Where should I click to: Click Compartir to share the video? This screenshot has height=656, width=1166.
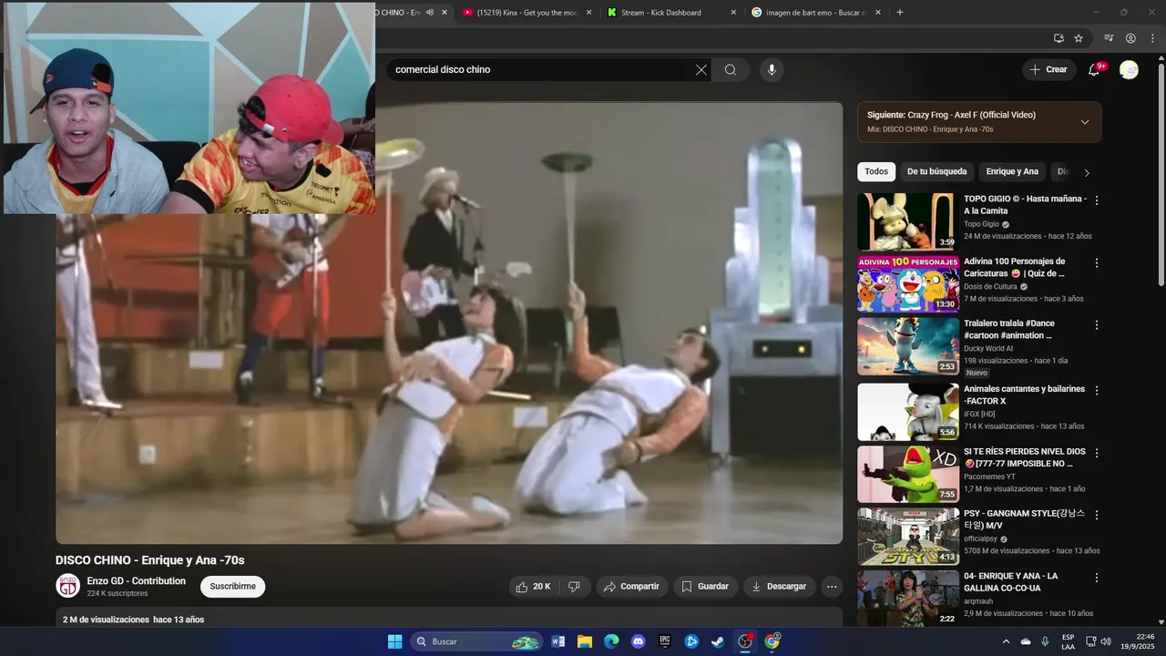tap(632, 587)
